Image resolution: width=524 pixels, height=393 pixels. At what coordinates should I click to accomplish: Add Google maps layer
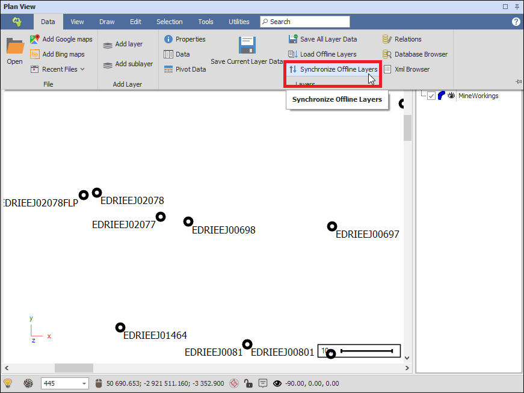pyautogui.click(x=61, y=39)
